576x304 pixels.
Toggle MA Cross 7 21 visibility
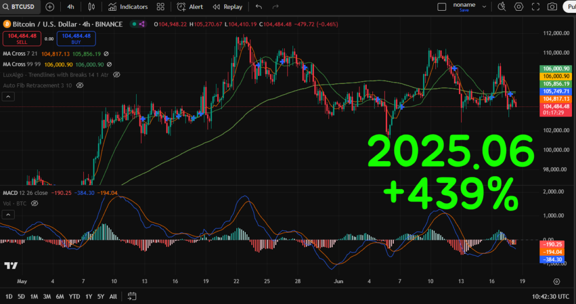coord(106,53)
